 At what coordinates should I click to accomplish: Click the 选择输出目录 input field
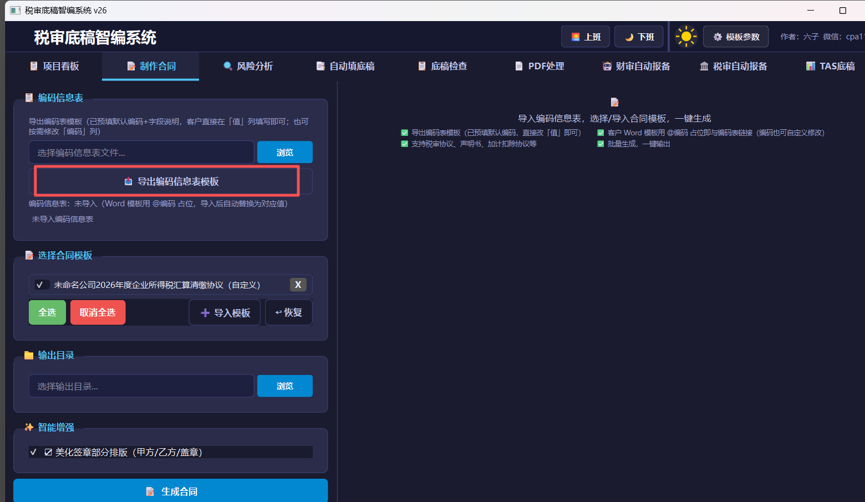pos(141,386)
